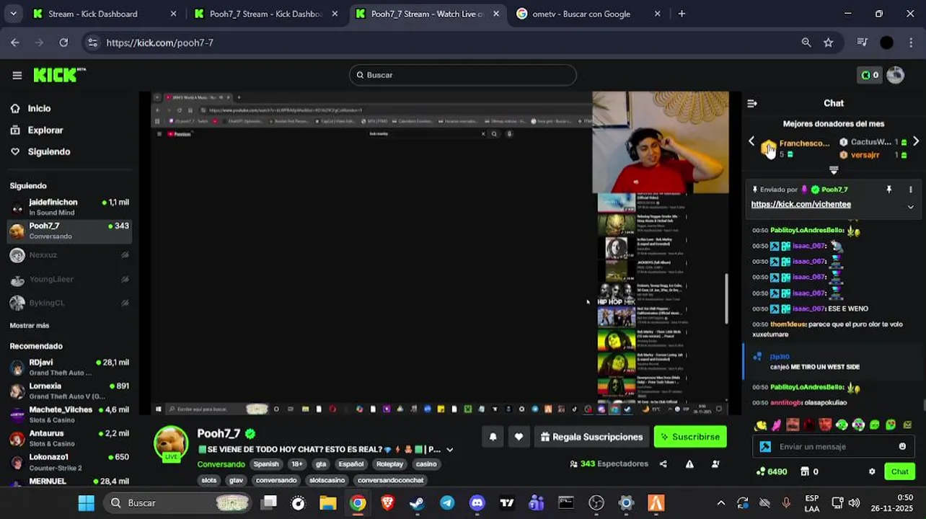Screen dimensions: 926x519
Task: Reload the page
Action: [63, 43]
